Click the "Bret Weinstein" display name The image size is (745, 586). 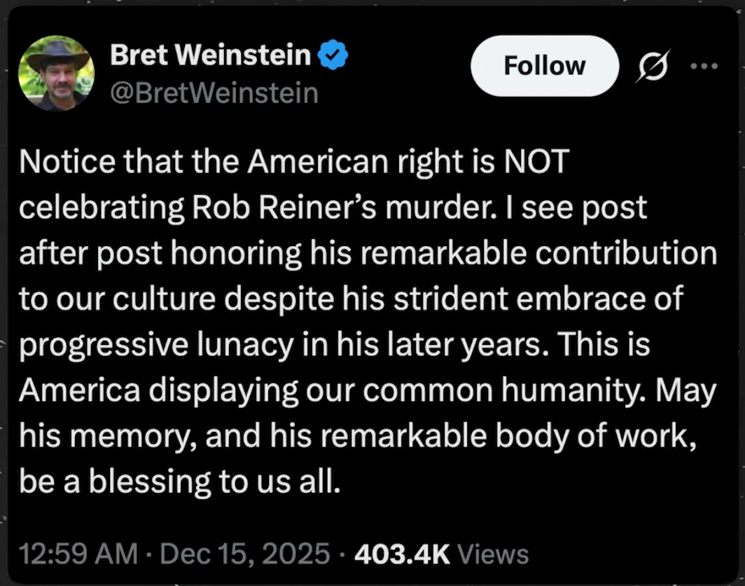coord(210,55)
